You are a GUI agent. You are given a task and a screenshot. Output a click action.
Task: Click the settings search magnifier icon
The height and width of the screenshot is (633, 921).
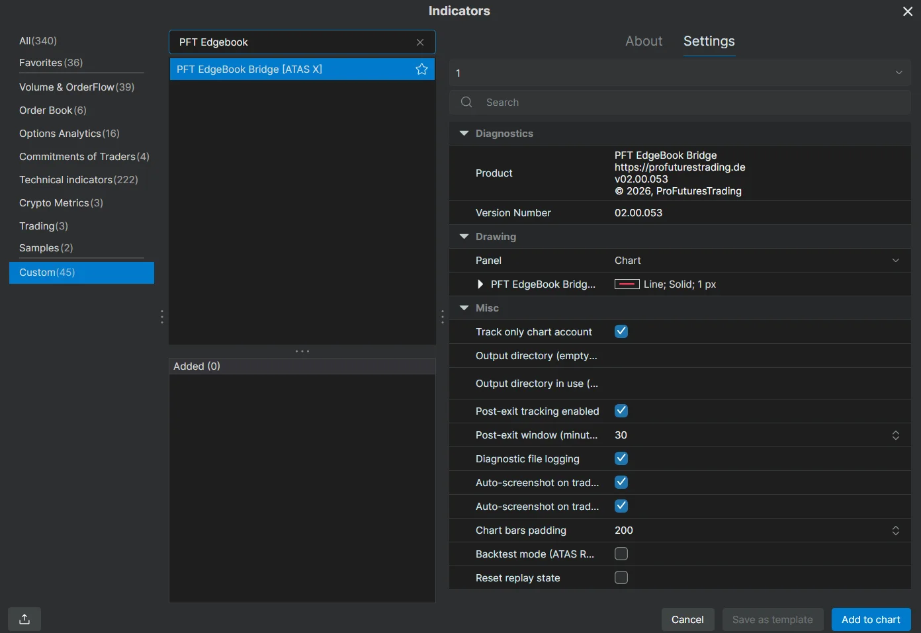[x=466, y=102]
